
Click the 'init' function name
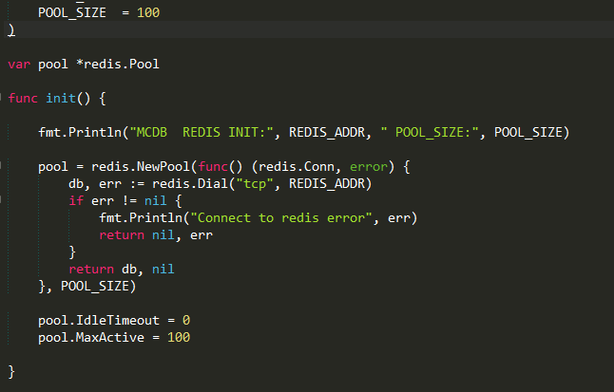60,98
